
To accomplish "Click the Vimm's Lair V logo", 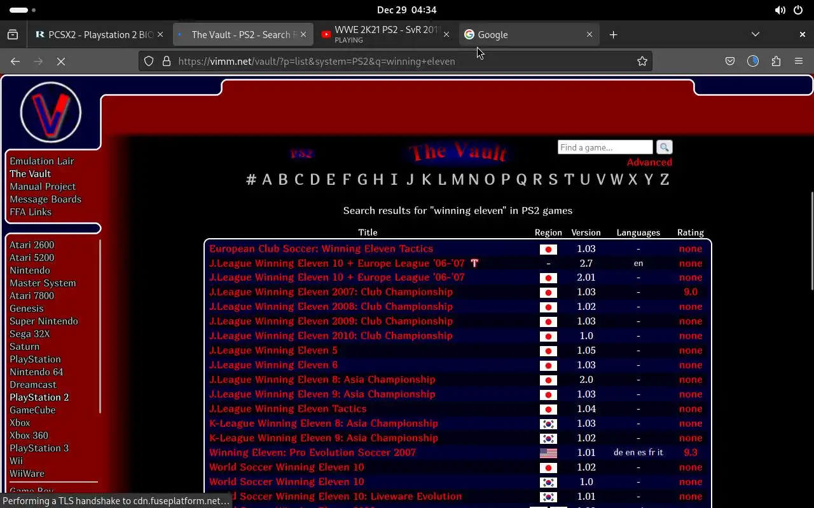I will tap(51, 112).
